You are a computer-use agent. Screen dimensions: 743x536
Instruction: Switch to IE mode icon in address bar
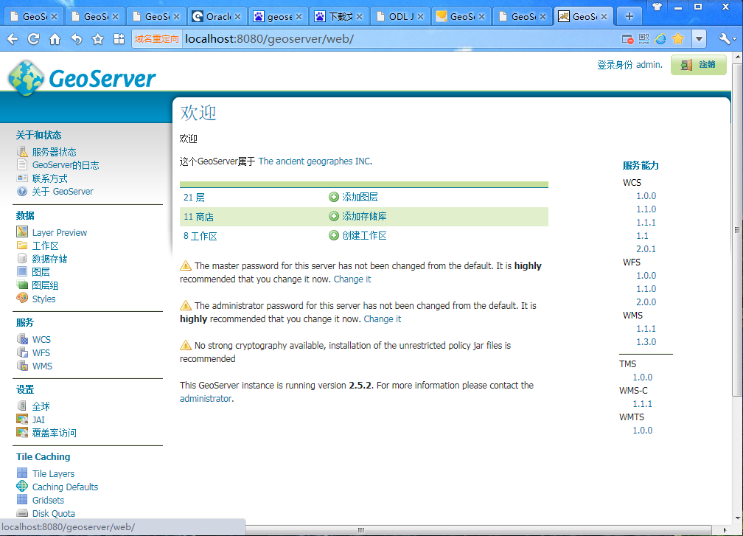tap(660, 39)
